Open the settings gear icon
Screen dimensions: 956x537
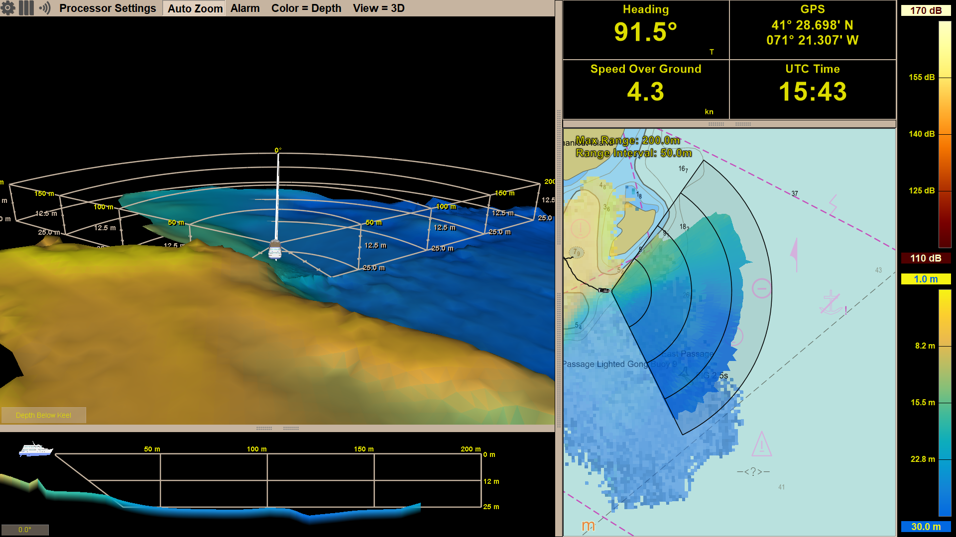click(8, 8)
